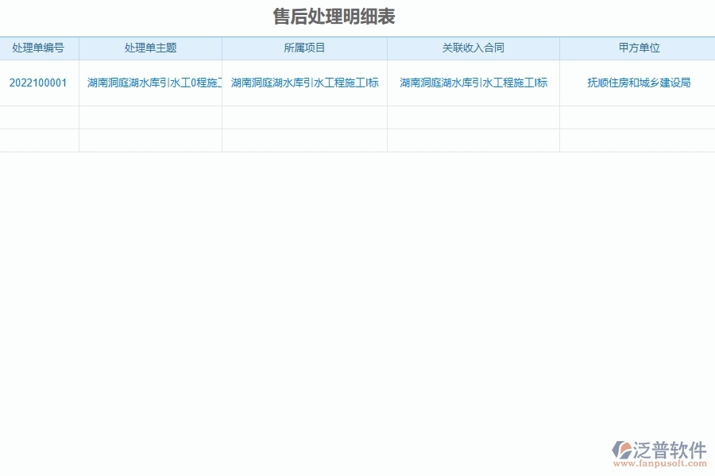Select the 甲方单位 value 抚顺住房和城乡建设局
Viewport: 715px width, 476px height.
(637, 82)
